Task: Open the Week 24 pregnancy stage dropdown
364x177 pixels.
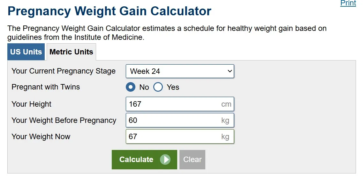Action: (180, 71)
